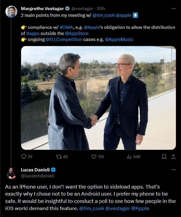Open the #apps hashtag link
Image resolution: width=181 pixels, height=217 pixels.
tap(33, 33)
